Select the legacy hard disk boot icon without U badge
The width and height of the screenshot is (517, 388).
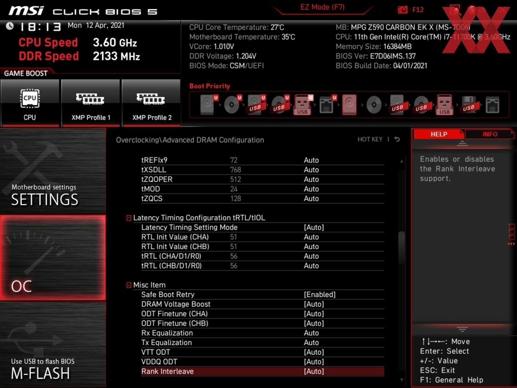349,104
